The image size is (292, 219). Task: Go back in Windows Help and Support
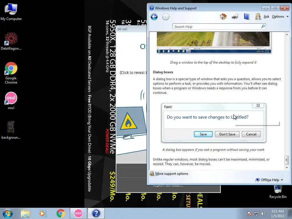tap(154, 17)
